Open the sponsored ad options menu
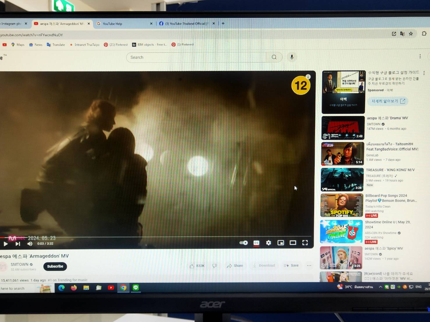The width and height of the screenshot is (430, 322). click(x=424, y=73)
